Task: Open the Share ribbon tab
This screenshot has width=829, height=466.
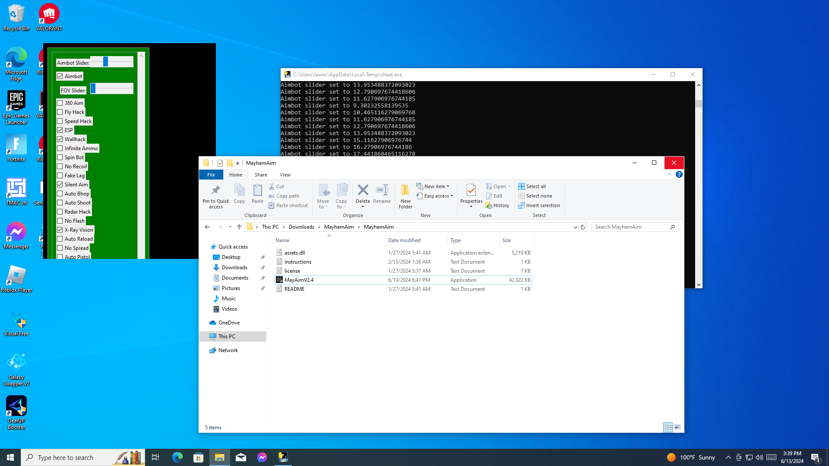Action: coord(261,175)
